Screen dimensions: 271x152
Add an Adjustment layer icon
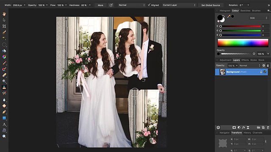(239, 128)
